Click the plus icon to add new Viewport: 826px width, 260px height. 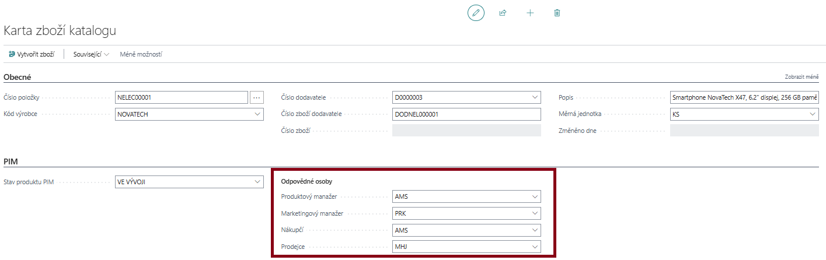530,13
